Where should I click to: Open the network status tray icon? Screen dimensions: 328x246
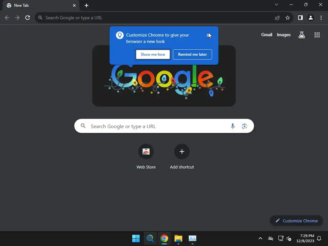click(x=281, y=238)
